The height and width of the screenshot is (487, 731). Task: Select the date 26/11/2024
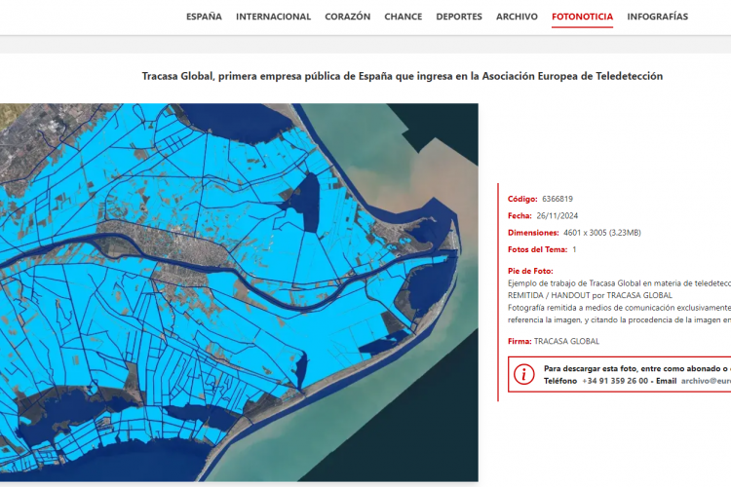558,216
